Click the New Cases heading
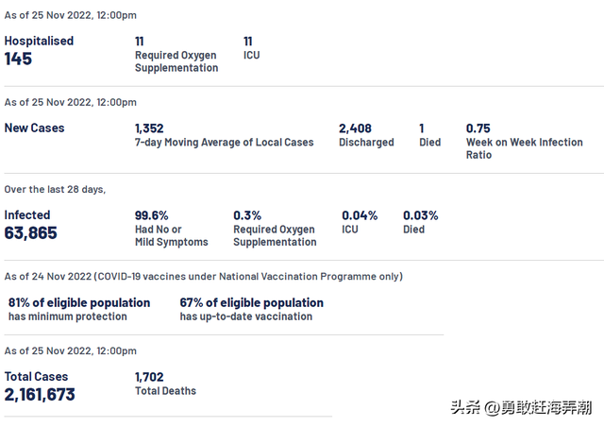Viewport: 604px width, 427px height. pyautogui.click(x=35, y=128)
